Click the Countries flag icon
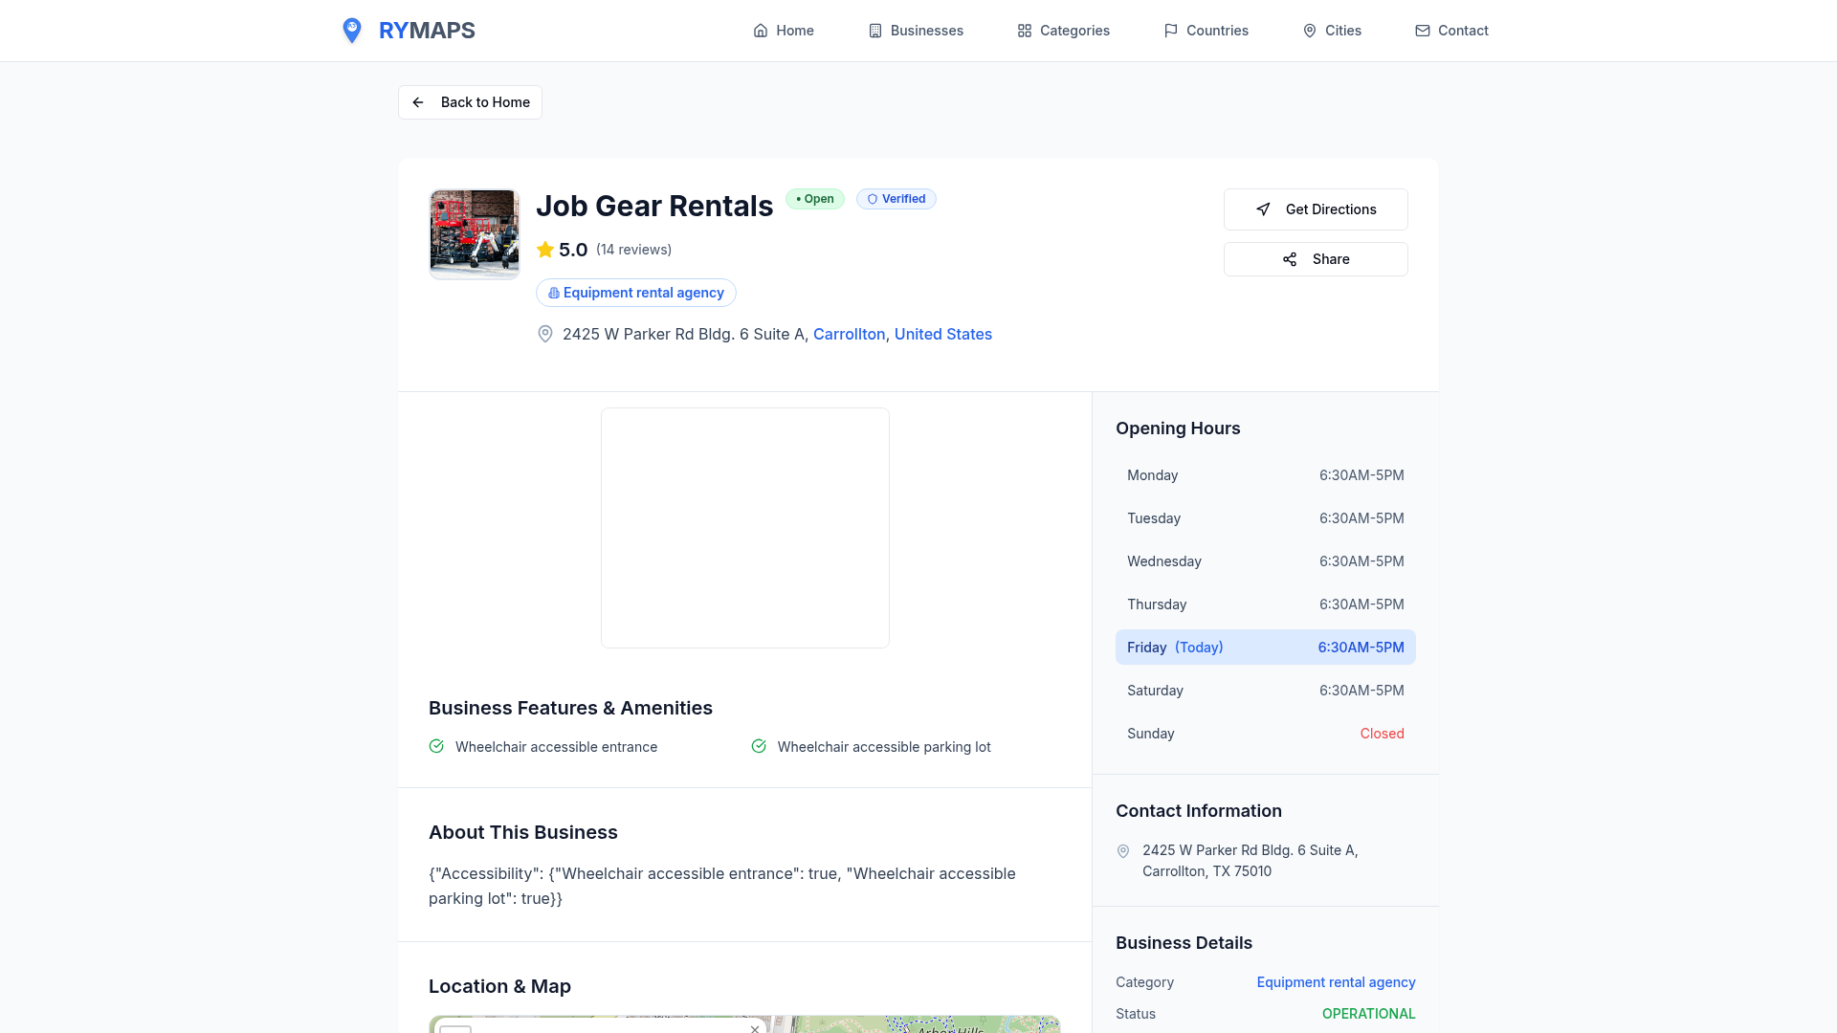 (1171, 30)
